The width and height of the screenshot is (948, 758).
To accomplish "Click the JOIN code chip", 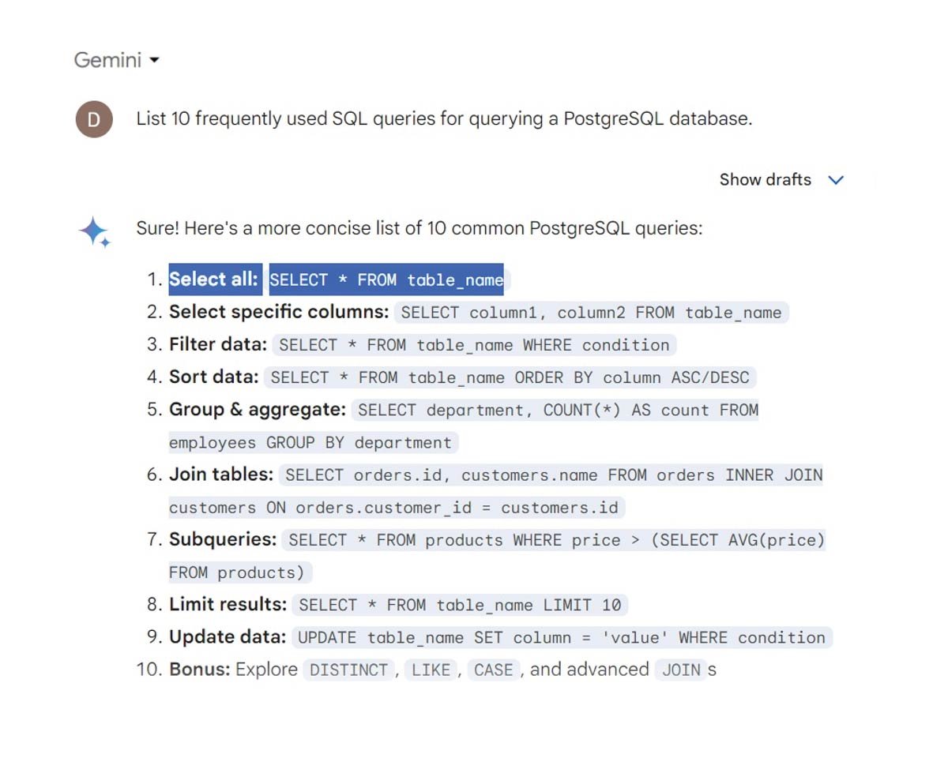I will (x=681, y=670).
